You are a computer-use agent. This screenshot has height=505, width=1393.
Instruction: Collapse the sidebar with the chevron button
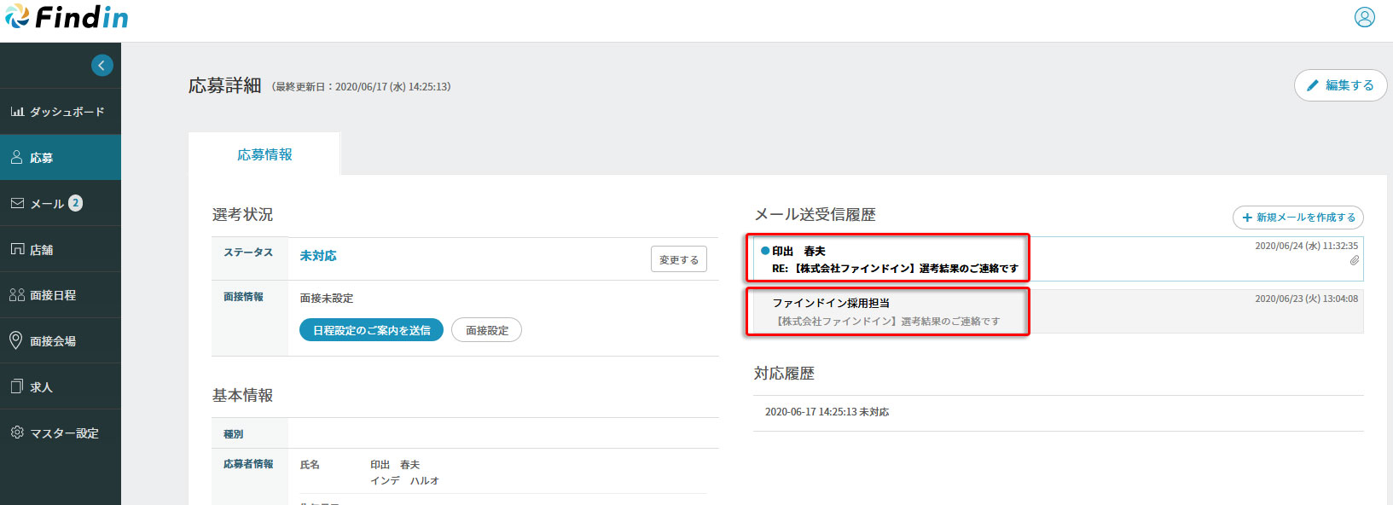(102, 66)
